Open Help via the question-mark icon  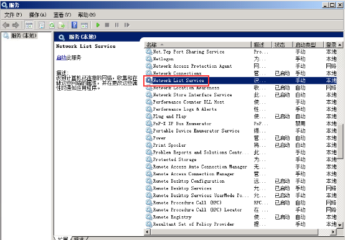click(x=74, y=25)
